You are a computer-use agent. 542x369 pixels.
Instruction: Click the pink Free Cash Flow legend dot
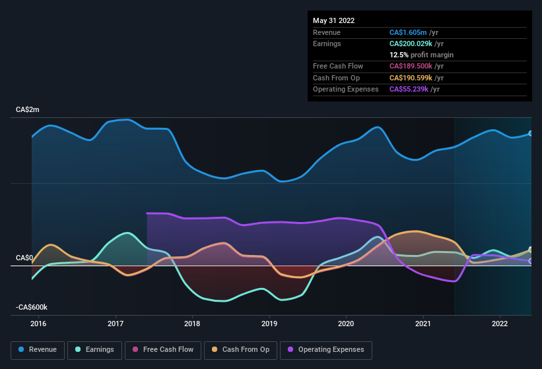tap(135, 349)
